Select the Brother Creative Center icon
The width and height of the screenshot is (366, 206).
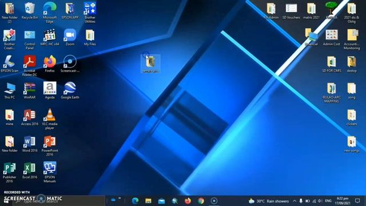tap(10, 39)
